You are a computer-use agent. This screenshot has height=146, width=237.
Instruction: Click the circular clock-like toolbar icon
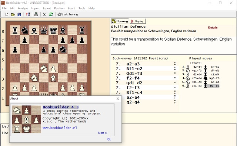coord(44,14)
